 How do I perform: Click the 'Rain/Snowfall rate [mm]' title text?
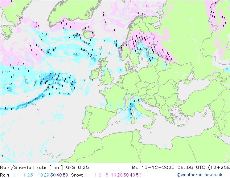click(32, 167)
